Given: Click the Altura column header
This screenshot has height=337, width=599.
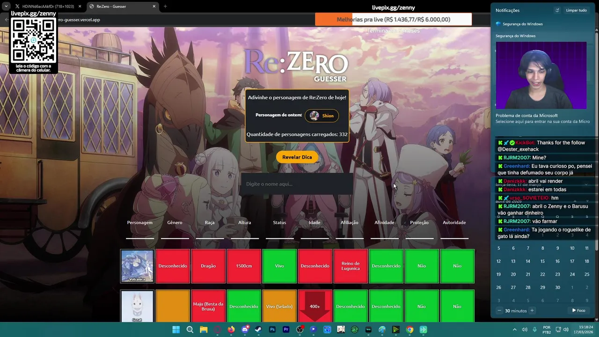Looking at the screenshot, I should [244, 222].
